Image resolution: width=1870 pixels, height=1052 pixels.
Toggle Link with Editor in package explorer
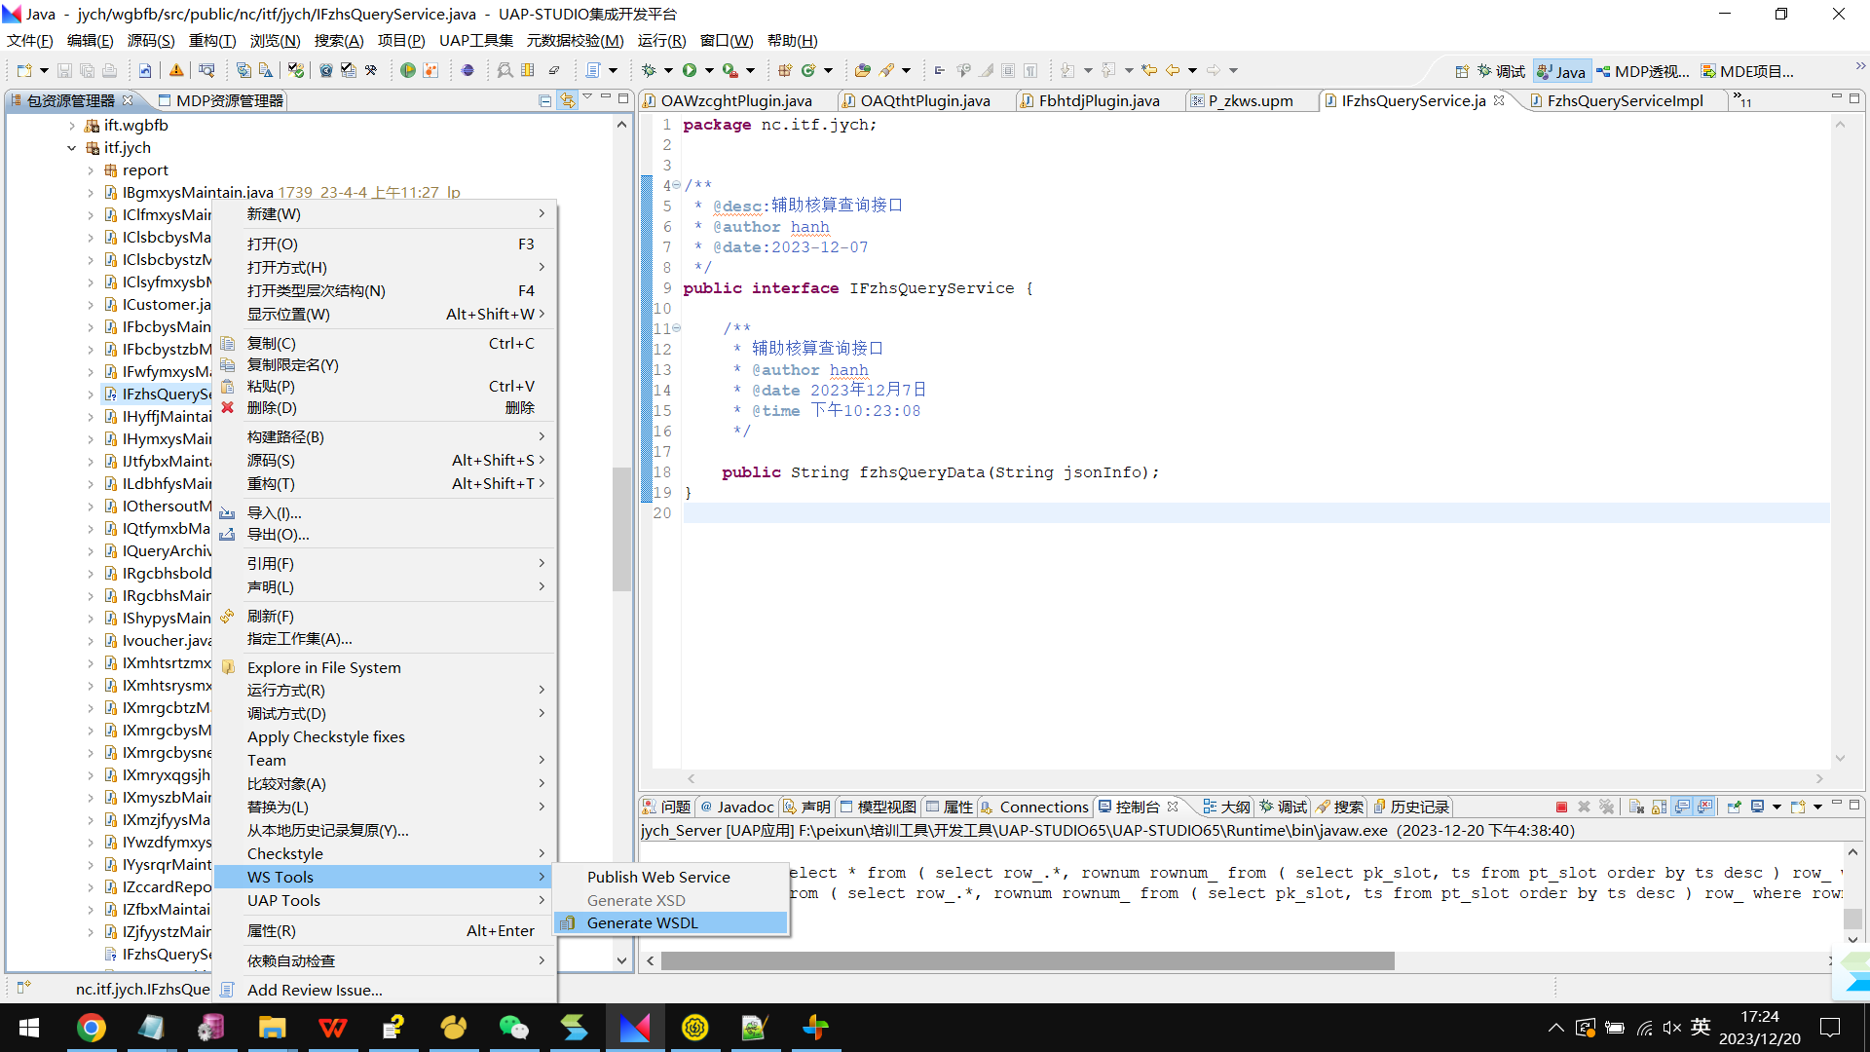pyautogui.click(x=567, y=100)
